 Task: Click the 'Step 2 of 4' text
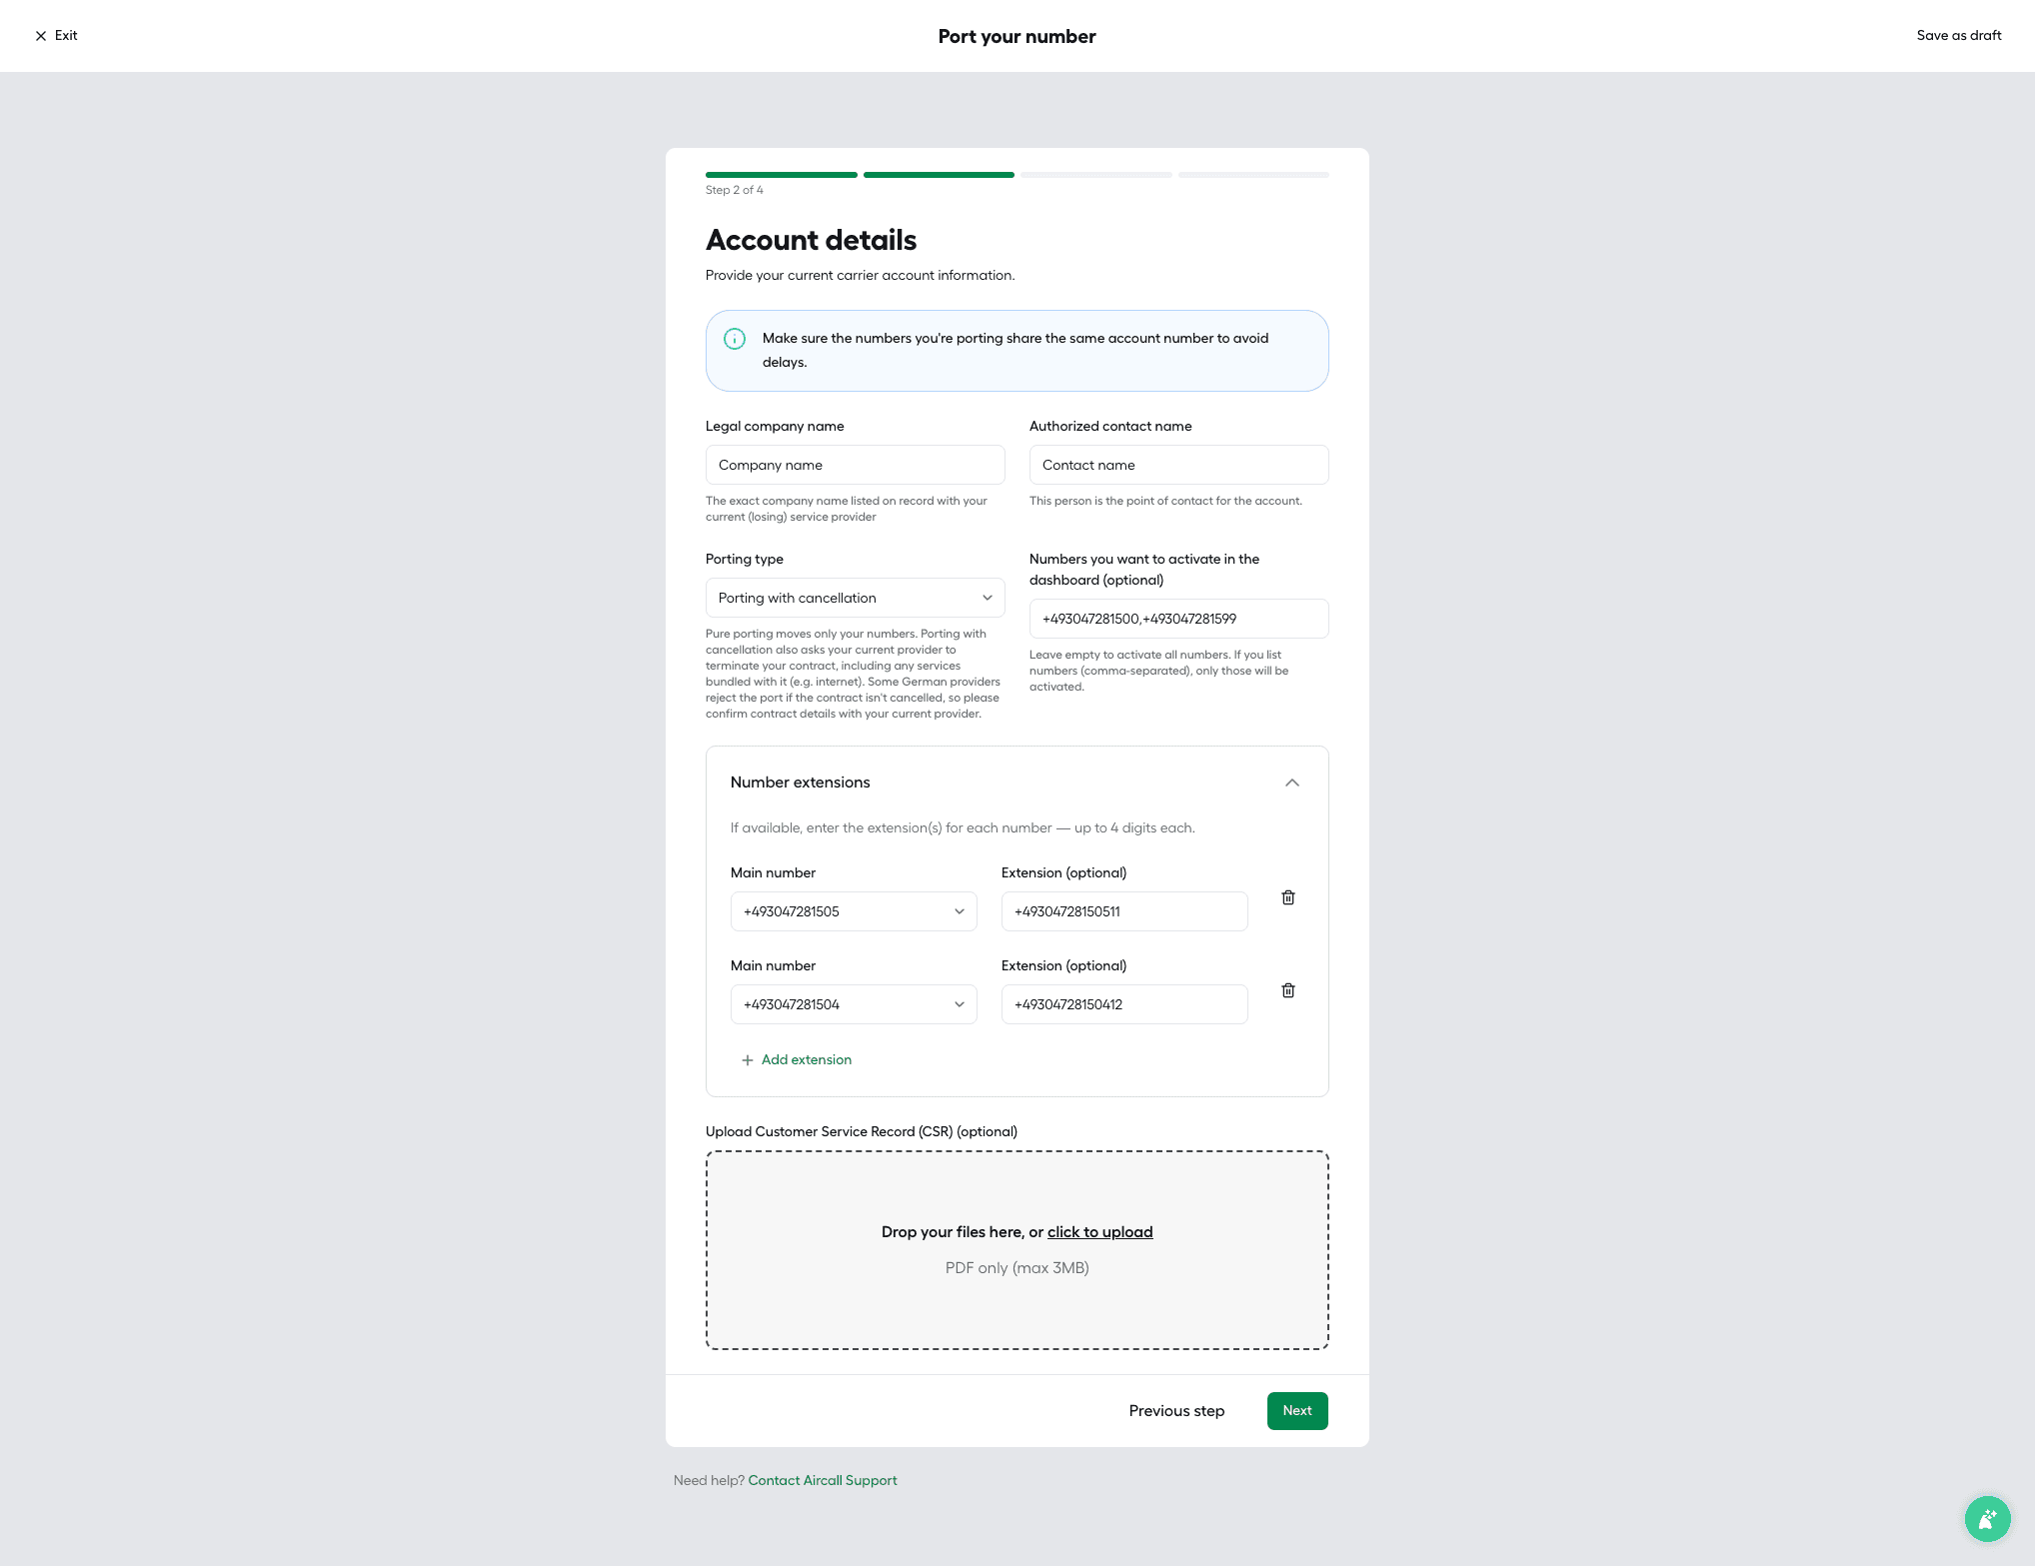[735, 190]
